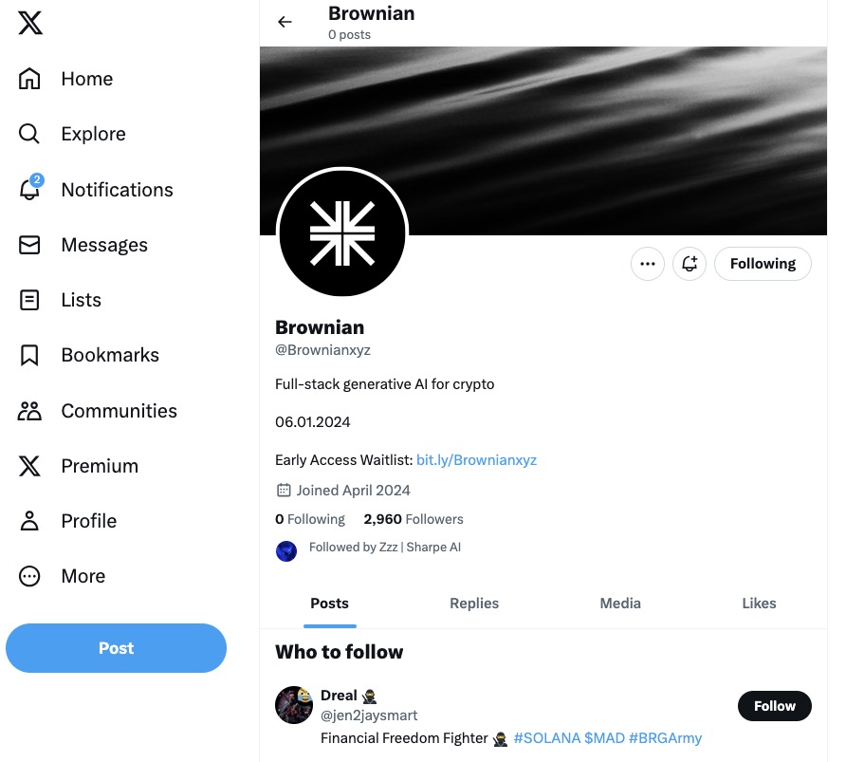Open Lists in the sidebar
The width and height of the screenshot is (846, 762).
tap(81, 300)
